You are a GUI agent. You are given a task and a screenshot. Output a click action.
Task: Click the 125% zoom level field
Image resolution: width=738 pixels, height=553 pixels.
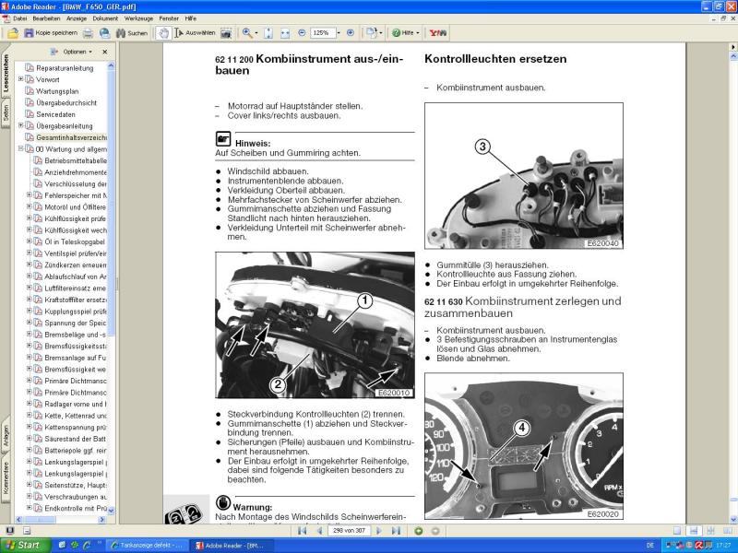pyautogui.click(x=323, y=33)
